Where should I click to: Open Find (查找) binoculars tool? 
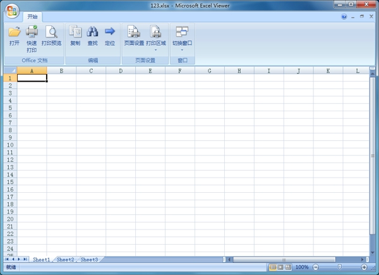click(92, 32)
